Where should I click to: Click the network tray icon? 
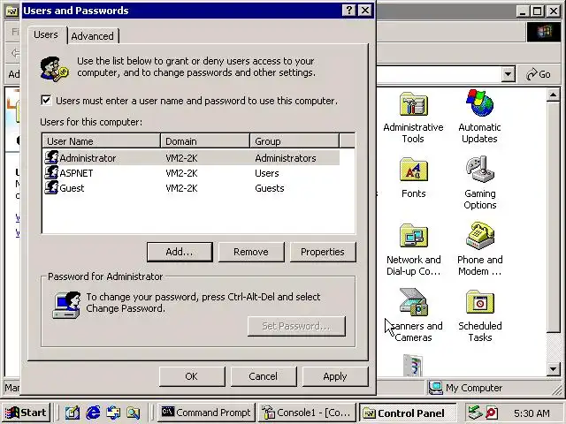(475, 413)
